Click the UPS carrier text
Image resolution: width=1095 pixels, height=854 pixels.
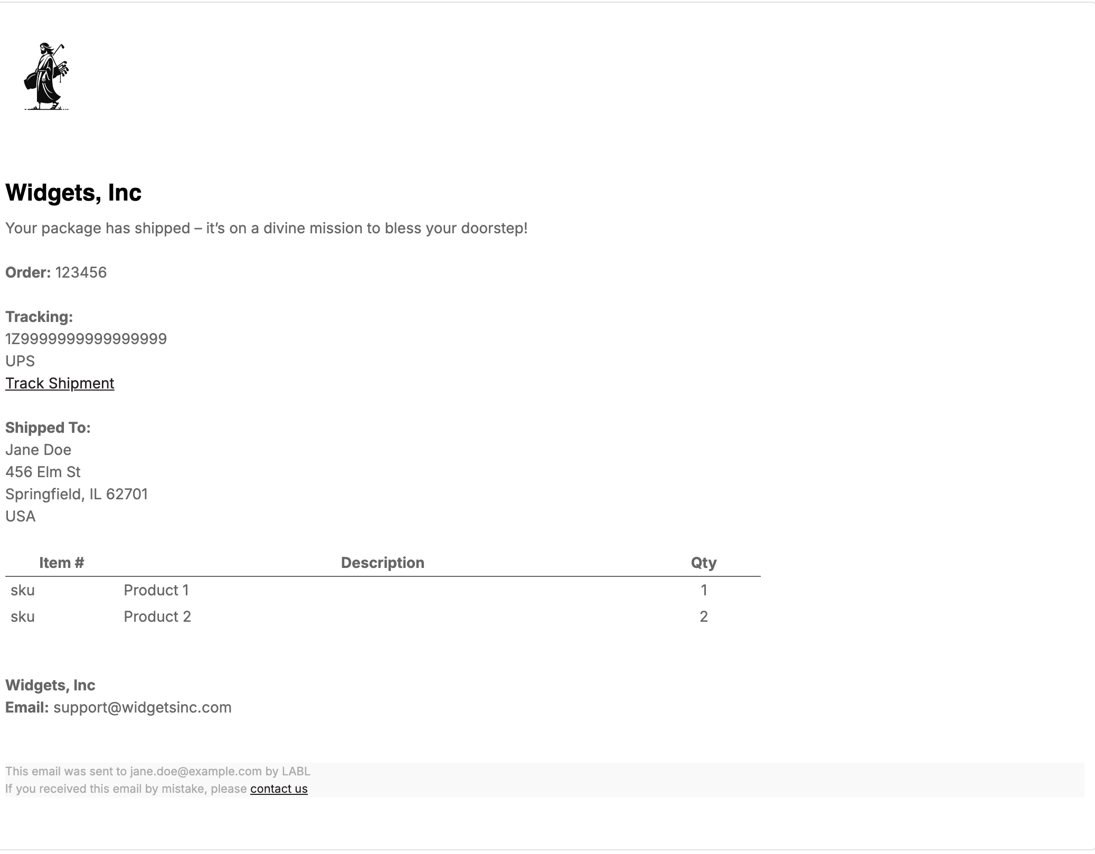(x=20, y=361)
